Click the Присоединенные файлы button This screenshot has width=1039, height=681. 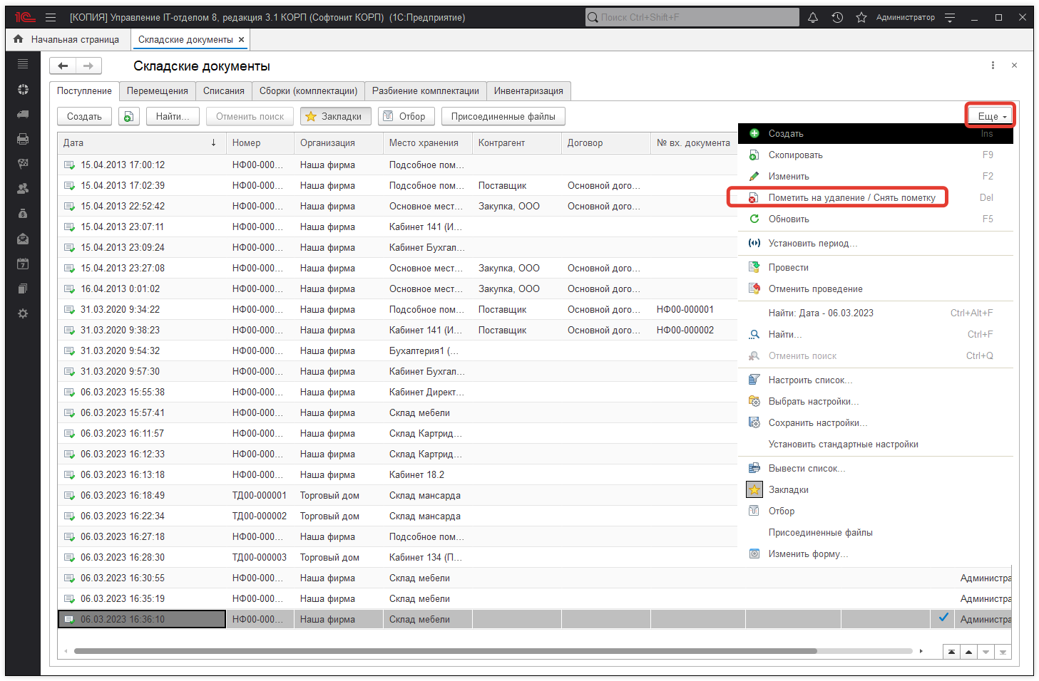click(x=503, y=117)
